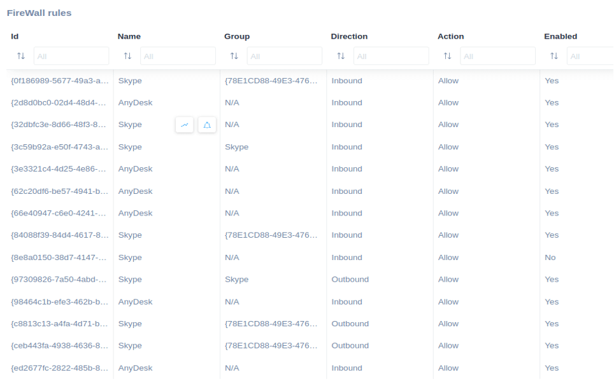Click the Outbound direction for rule {97309826
614x389 pixels.
click(350, 280)
